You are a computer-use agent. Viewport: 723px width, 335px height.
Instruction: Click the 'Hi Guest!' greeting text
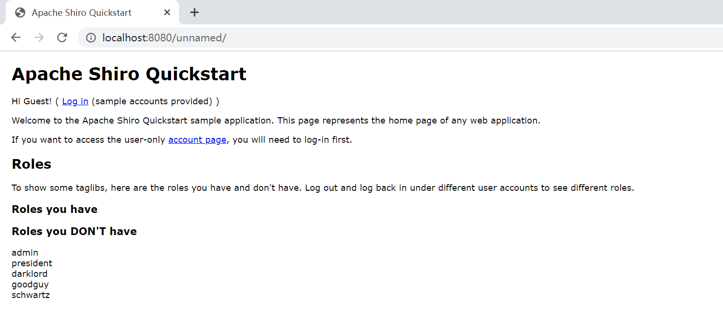[x=32, y=101]
